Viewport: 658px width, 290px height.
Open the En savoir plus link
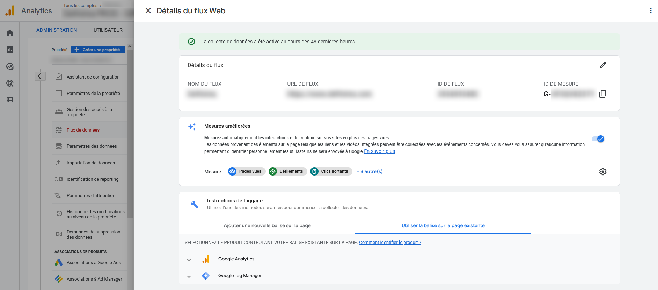(379, 151)
